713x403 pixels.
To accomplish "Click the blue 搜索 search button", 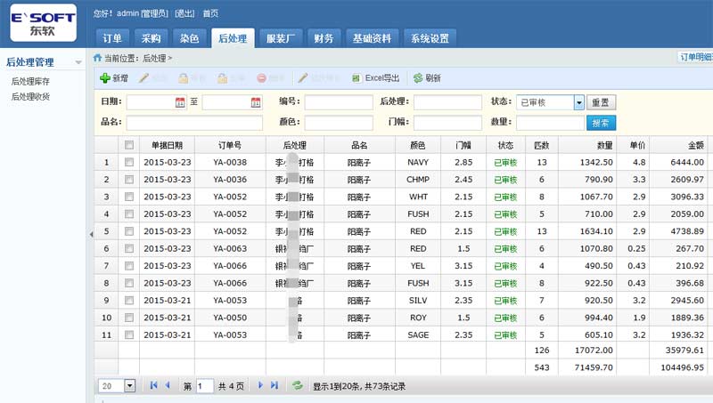I will tap(601, 123).
